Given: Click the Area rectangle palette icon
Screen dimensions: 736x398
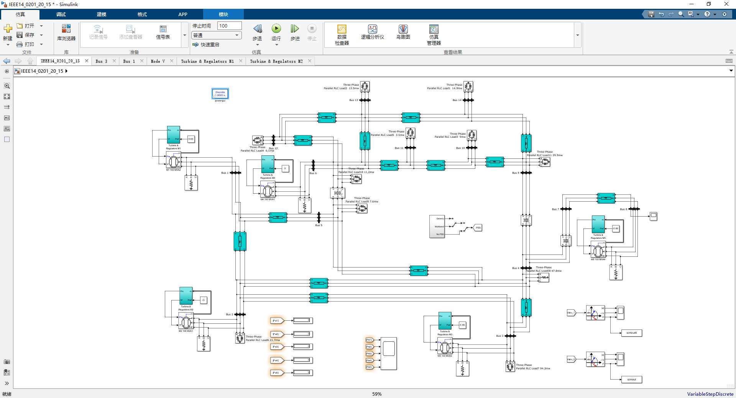Looking at the screenshot, I should pos(7,139).
